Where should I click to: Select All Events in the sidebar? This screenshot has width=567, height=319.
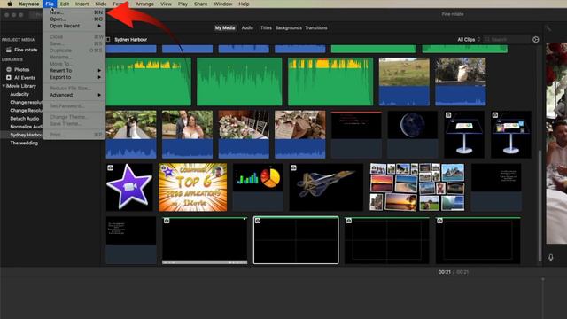(x=25, y=78)
